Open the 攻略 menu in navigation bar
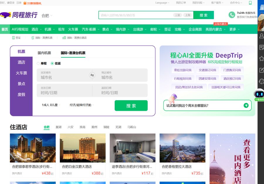The image size is (264, 184). pos(178,29)
